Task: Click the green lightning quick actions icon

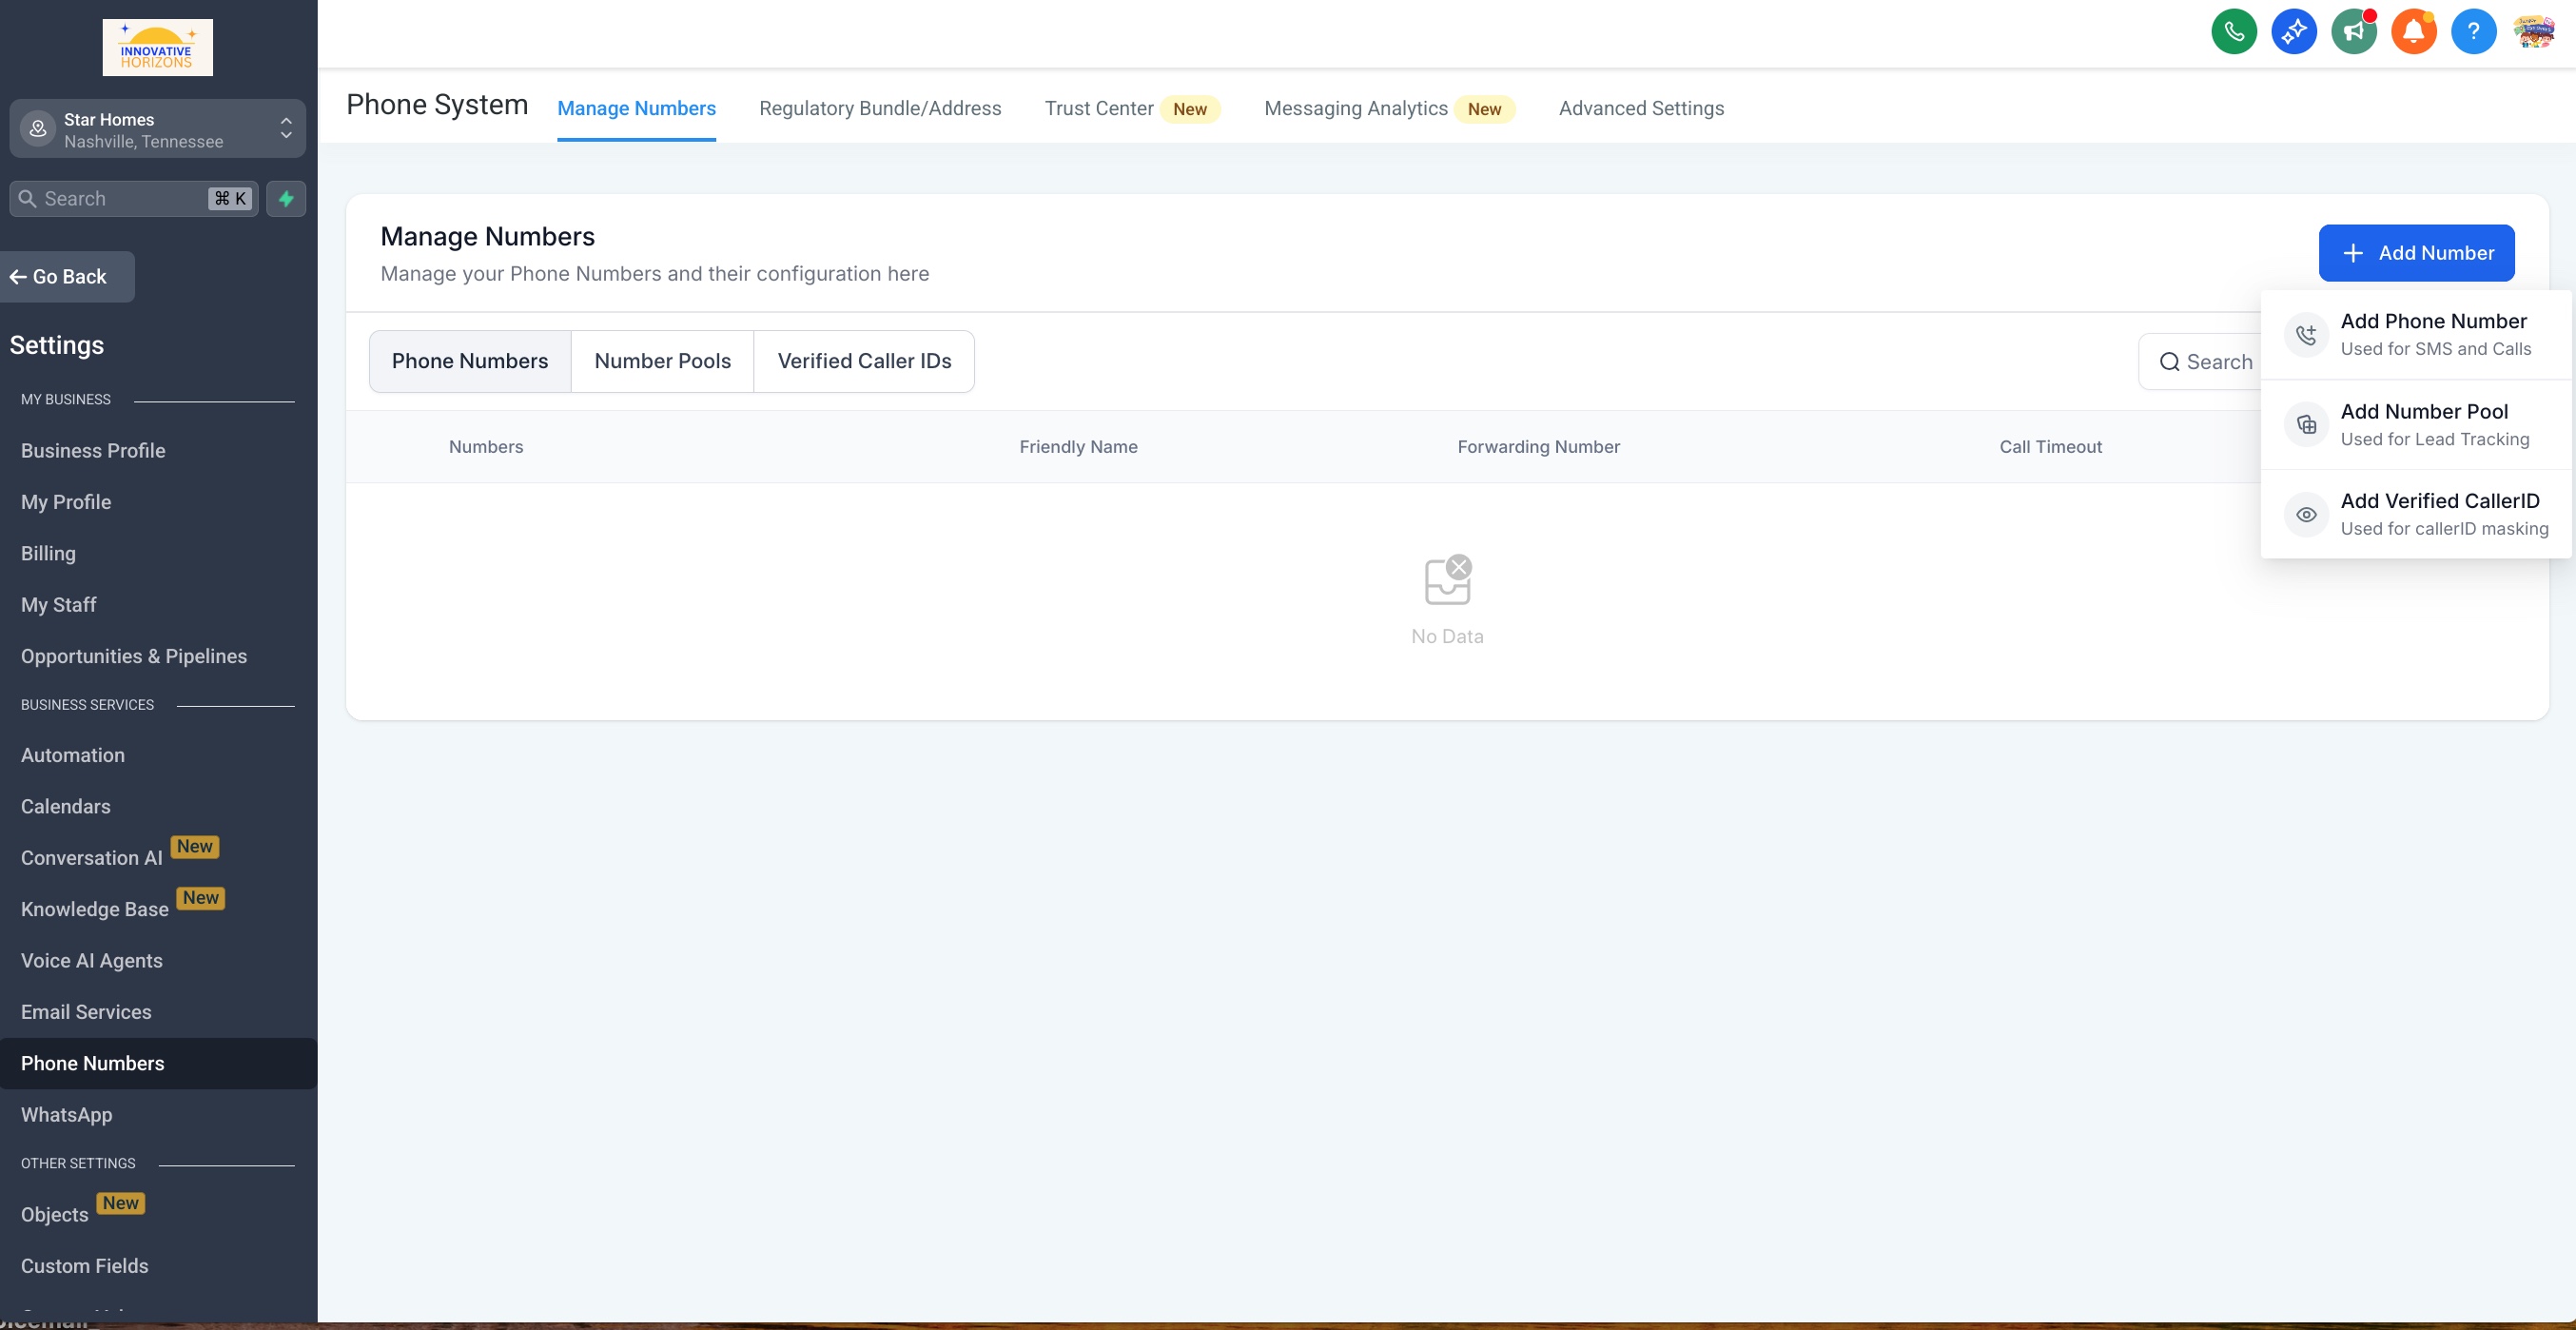Action: 286,198
